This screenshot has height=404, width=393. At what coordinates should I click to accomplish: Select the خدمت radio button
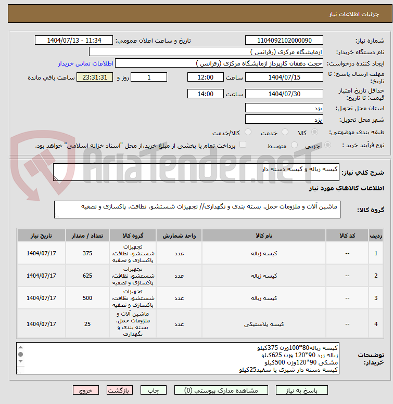[285, 132]
